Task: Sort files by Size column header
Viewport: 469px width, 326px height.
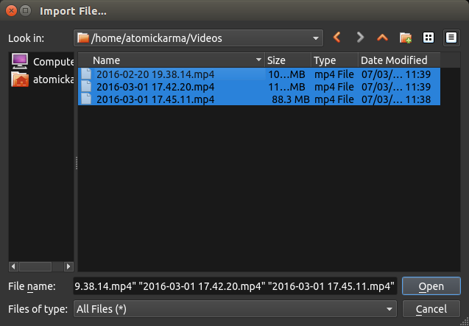Action: click(288, 60)
